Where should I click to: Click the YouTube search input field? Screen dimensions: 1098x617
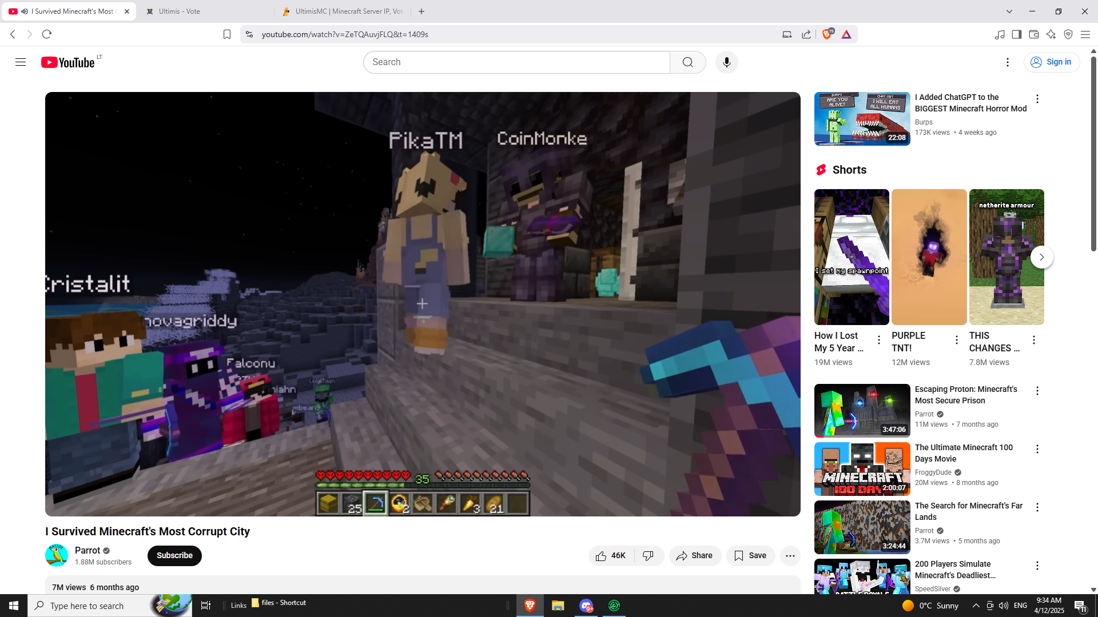pyautogui.click(x=516, y=62)
